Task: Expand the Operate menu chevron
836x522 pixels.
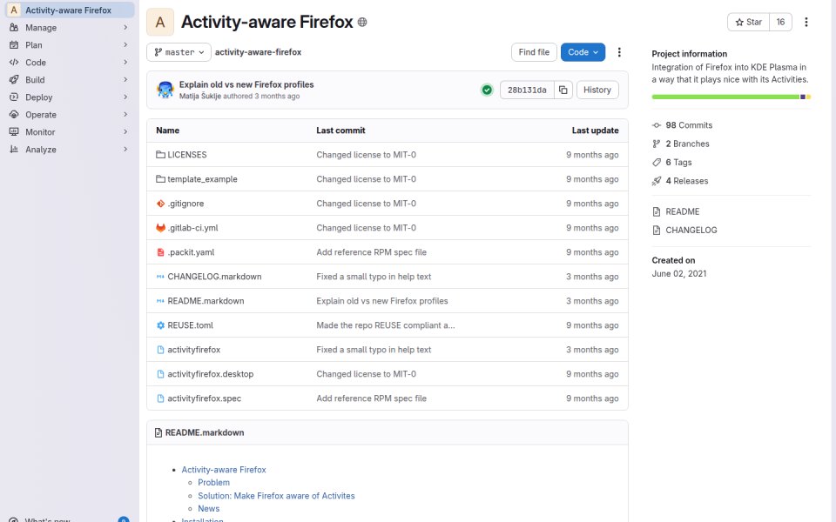Action: [125, 114]
